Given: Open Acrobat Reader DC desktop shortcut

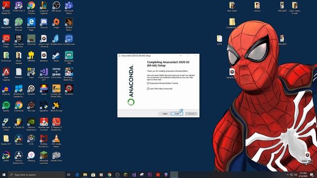Looking at the screenshot, I should (6, 8).
